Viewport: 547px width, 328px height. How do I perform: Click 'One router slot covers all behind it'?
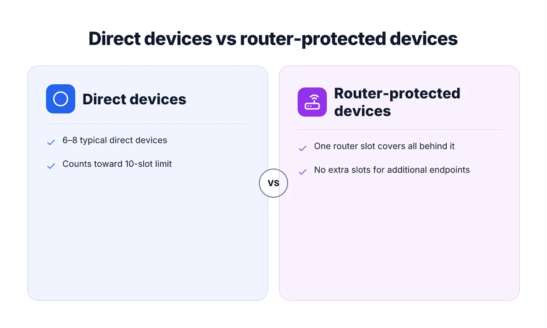[x=384, y=146]
